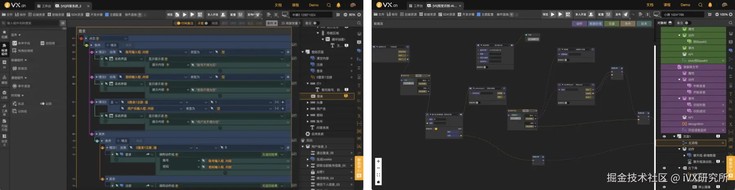Click the top search magnifier in the left window
The height and width of the screenshot is (190, 735).
click(x=329, y=5)
